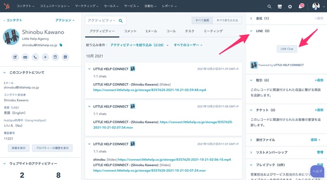Open the 02-06-10.mp4 storage link
The height and width of the screenshot is (180, 327).
174,160
